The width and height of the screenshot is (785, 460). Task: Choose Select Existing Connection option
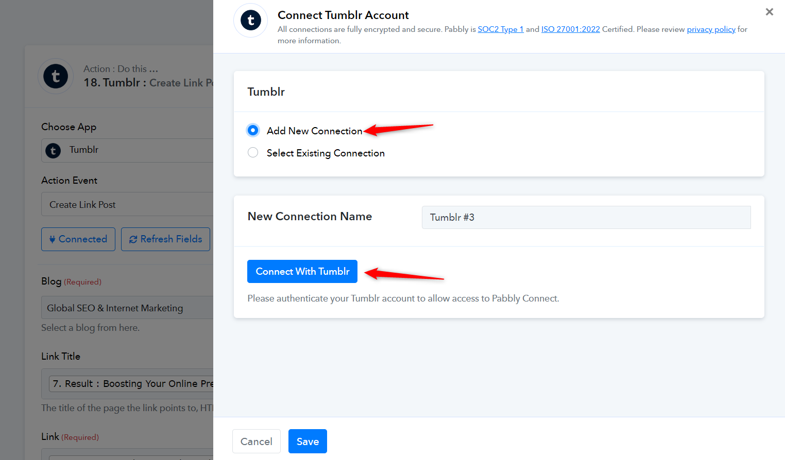click(253, 152)
